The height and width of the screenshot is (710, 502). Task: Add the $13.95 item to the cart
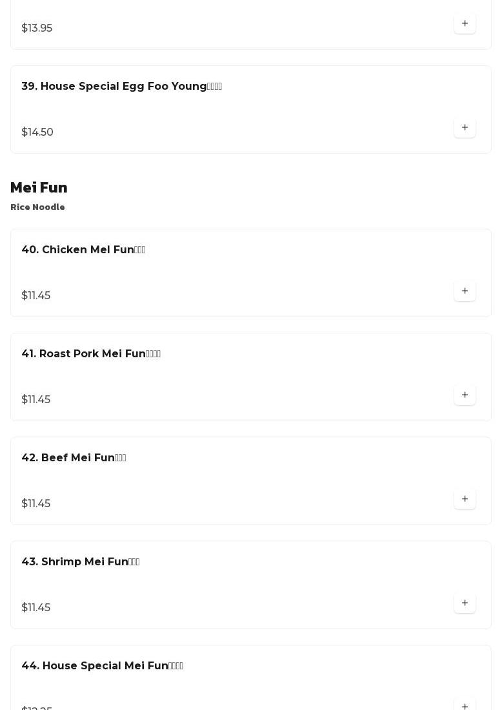coord(465,24)
